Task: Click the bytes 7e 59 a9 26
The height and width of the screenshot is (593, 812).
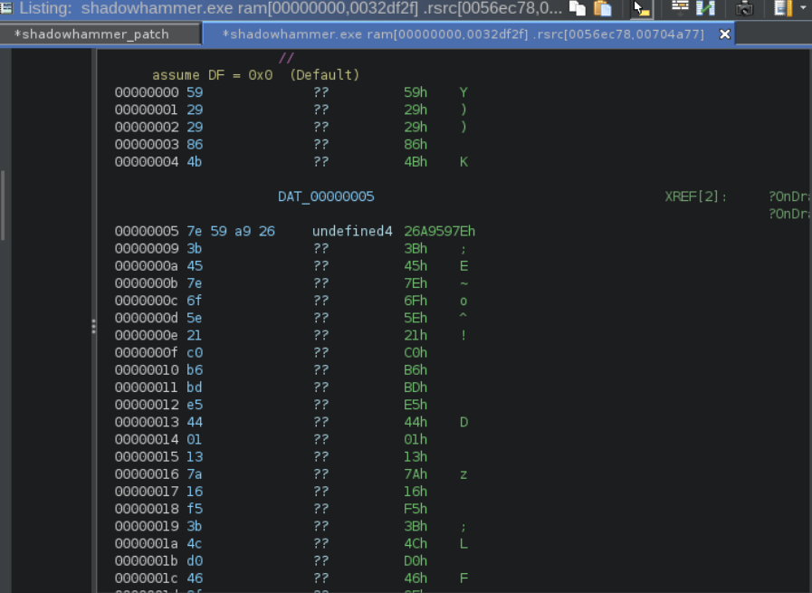Action: coord(231,232)
